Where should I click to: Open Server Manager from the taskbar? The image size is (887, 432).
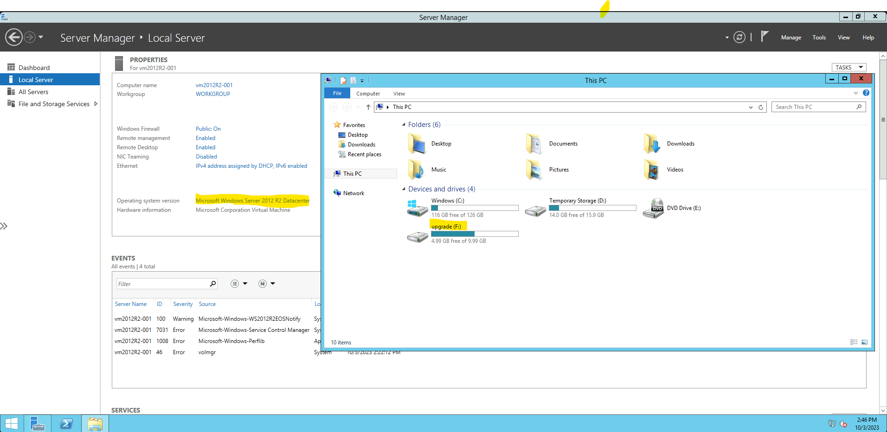(38, 424)
